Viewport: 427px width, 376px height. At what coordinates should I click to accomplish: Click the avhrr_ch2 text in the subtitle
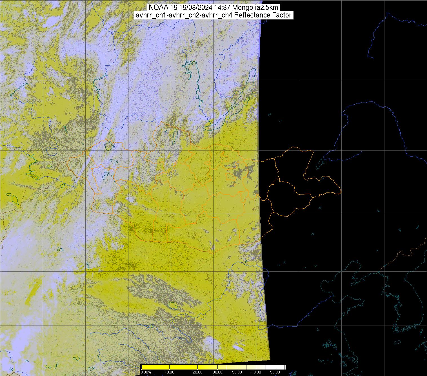point(184,15)
